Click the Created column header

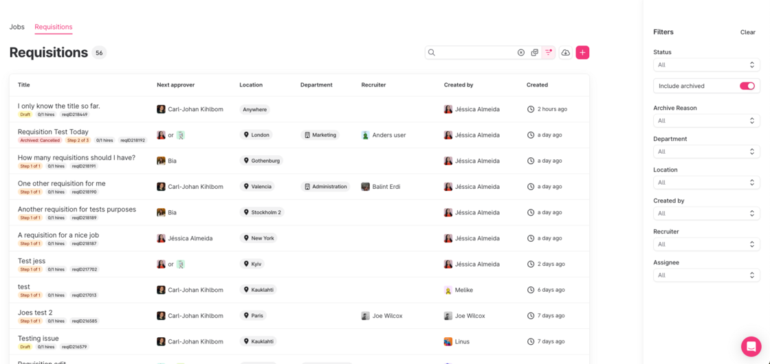click(x=537, y=85)
